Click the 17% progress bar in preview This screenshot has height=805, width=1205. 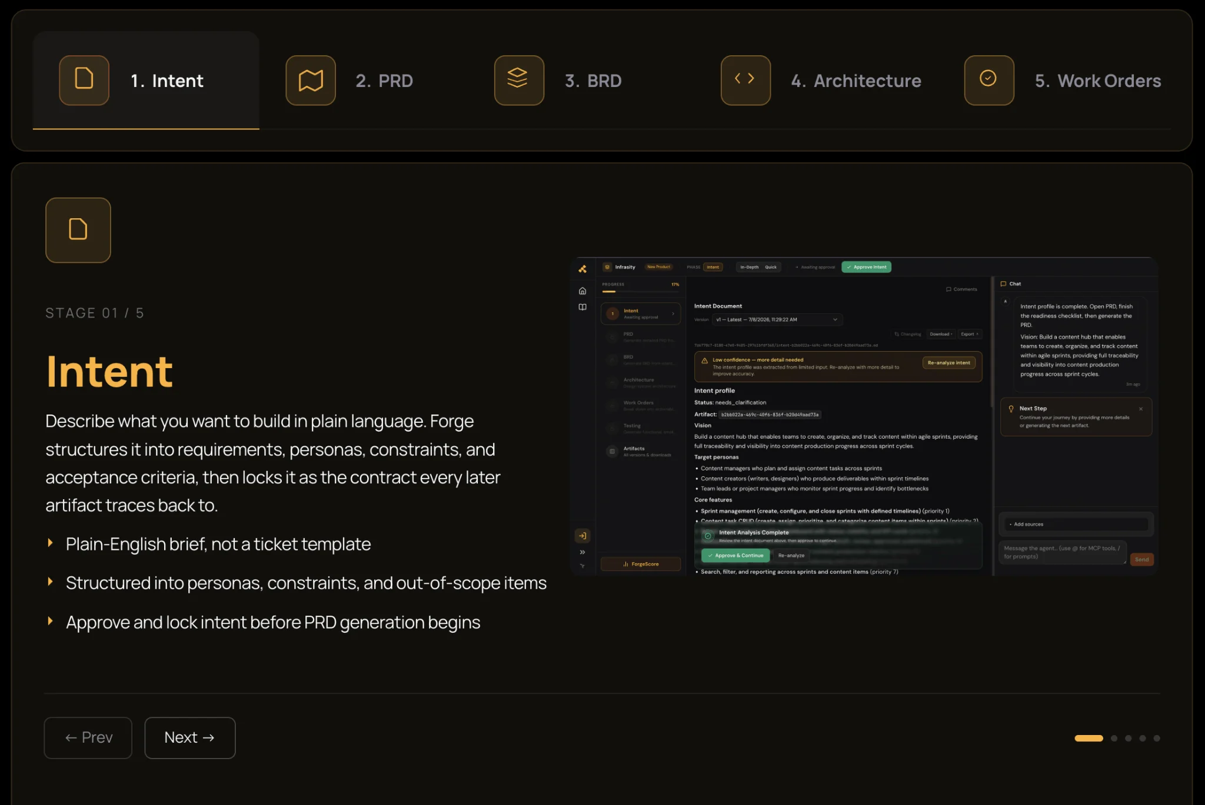[641, 291]
